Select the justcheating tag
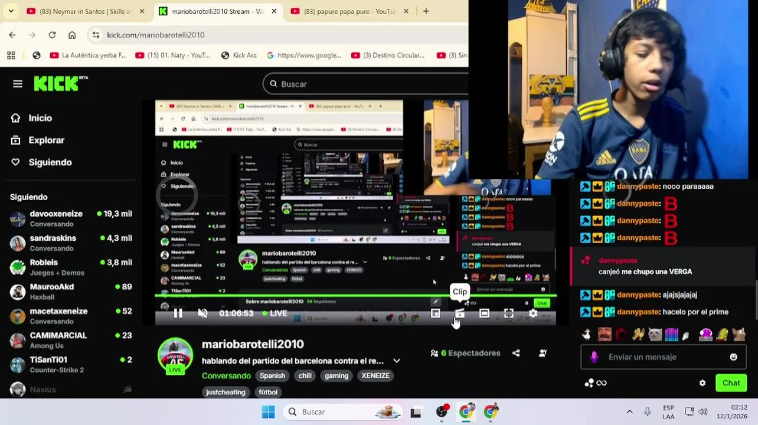This screenshot has height=425, width=758. click(x=226, y=392)
